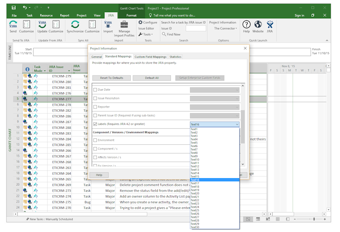
Task: Click the Tell me lightbulb search box
Action: pyautogui.click(x=172, y=15)
